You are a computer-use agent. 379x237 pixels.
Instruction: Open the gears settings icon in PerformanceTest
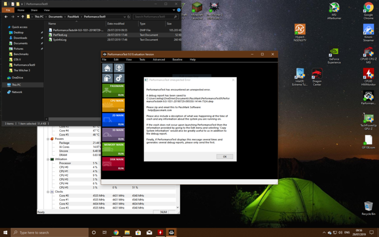119,78
